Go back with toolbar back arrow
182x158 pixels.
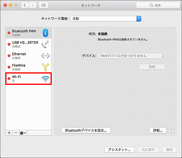click(25, 5)
